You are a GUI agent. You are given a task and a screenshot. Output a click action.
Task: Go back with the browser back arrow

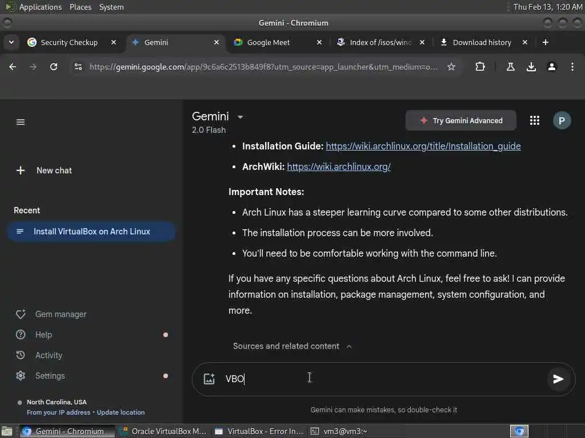point(13,67)
